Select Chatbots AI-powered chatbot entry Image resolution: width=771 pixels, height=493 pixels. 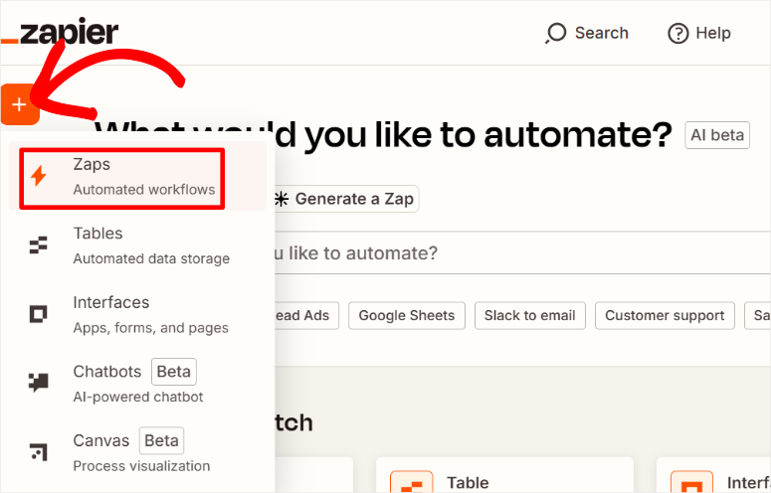click(x=137, y=383)
